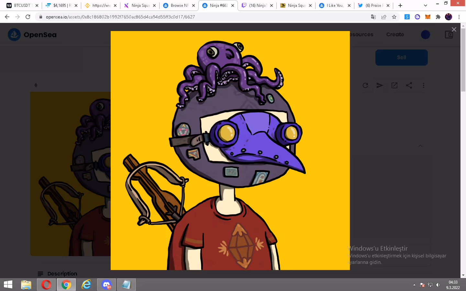Open the wallet icon in the header
This screenshot has height=291, width=466.
[x=449, y=35]
